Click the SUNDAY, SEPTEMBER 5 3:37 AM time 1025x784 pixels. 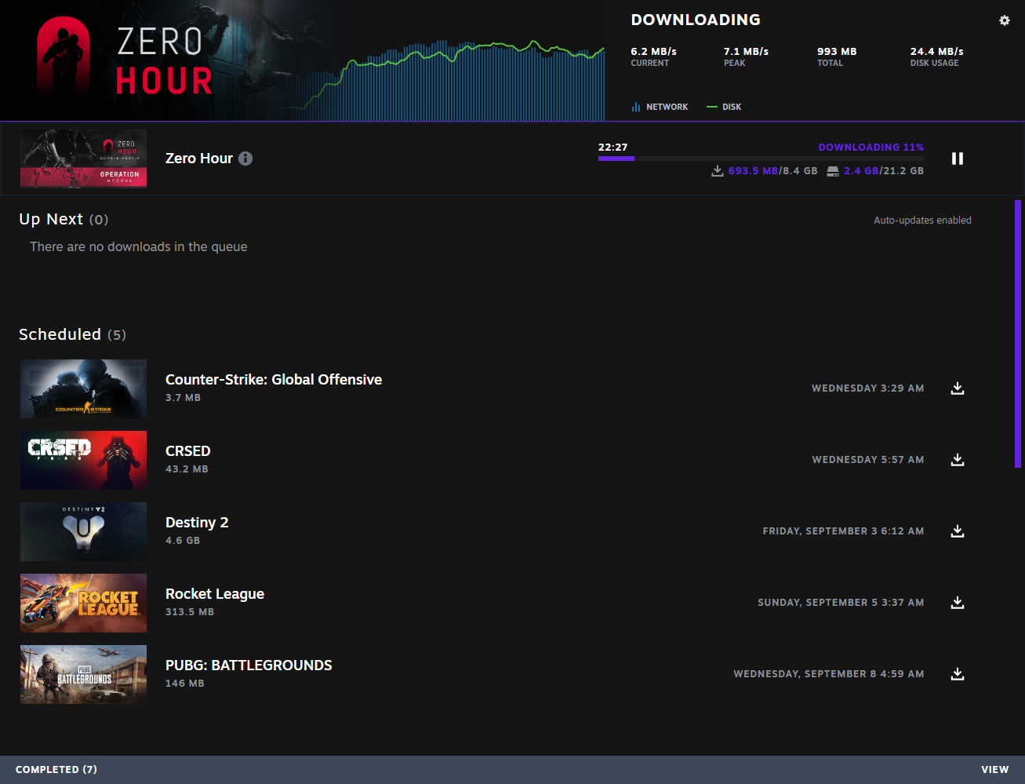841,603
